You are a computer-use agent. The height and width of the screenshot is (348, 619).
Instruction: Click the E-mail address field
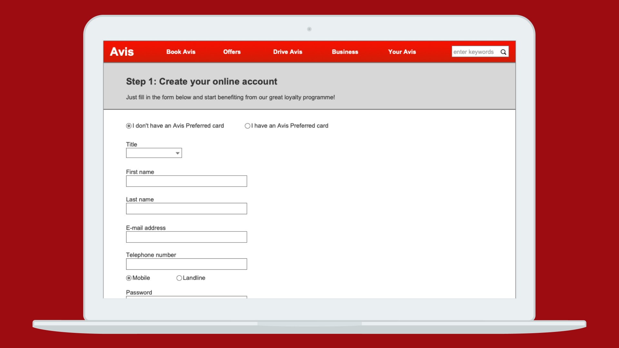[186, 237]
